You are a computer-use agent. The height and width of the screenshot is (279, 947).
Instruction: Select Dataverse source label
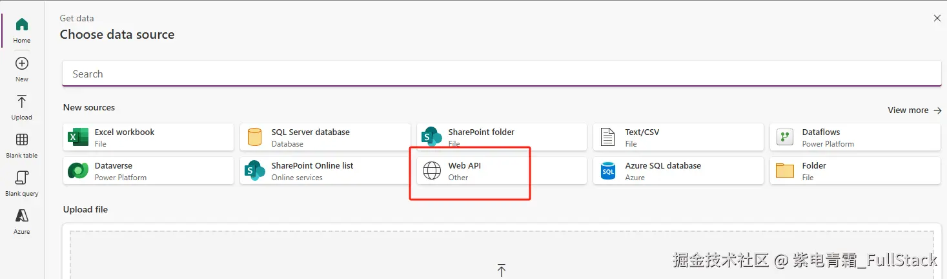point(114,165)
